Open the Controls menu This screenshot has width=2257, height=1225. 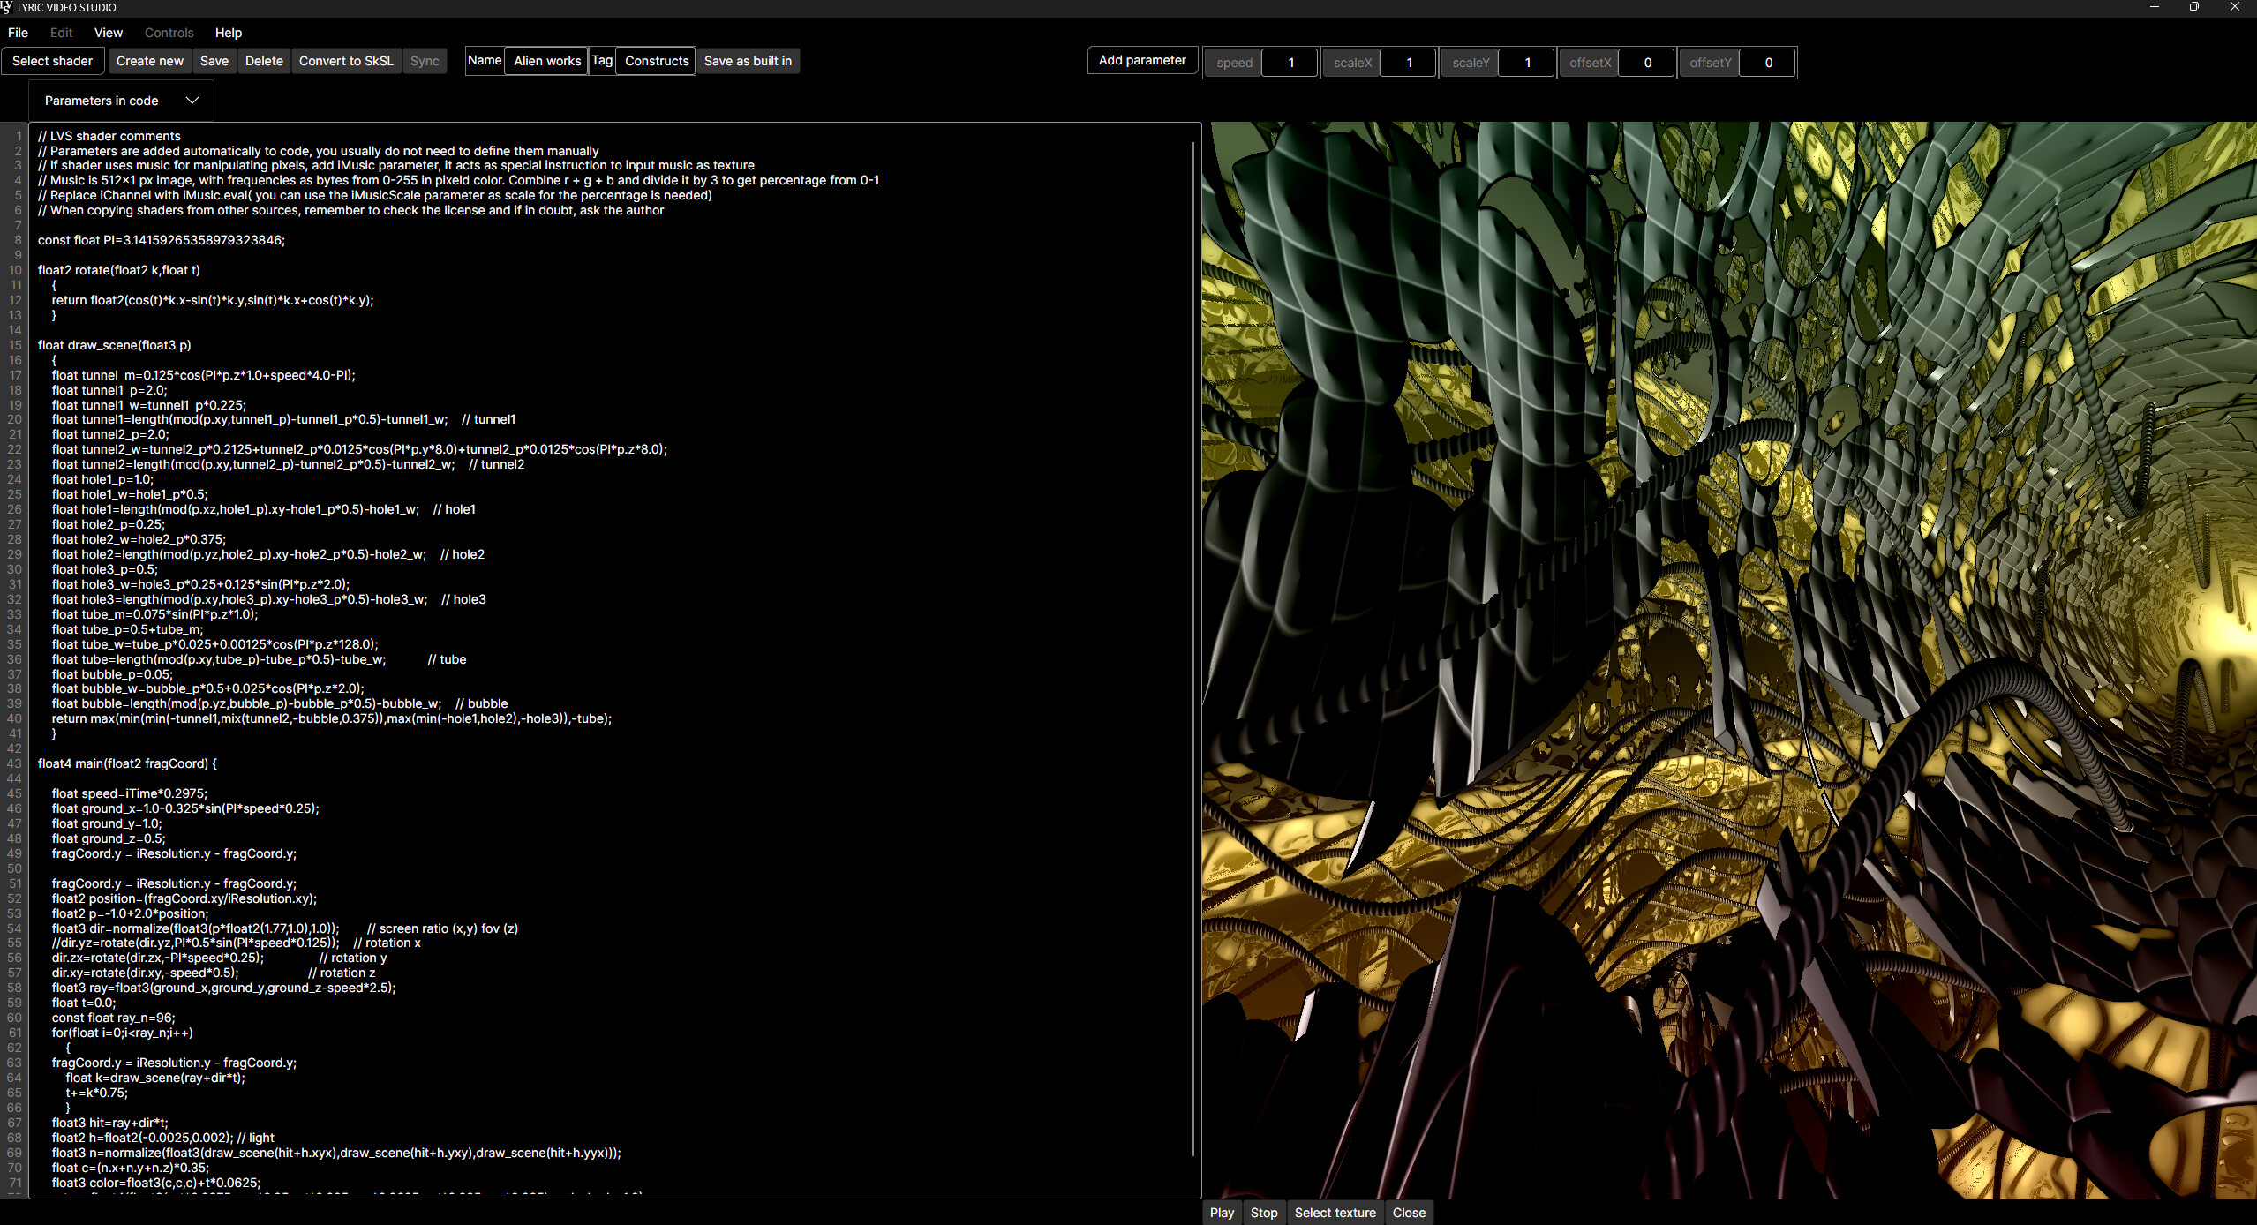point(169,33)
